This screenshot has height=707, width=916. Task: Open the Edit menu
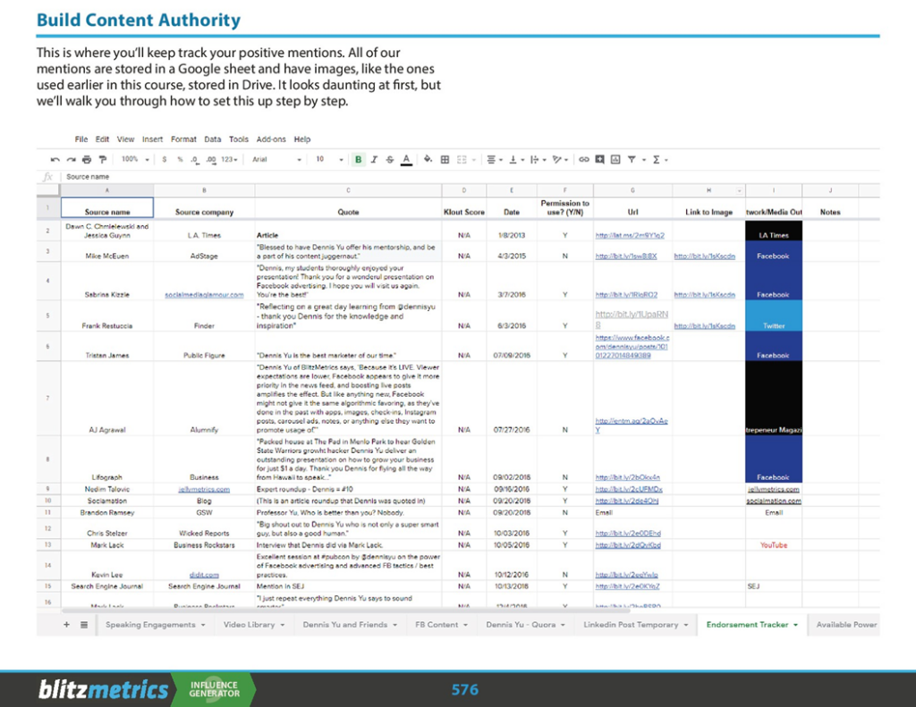click(102, 139)
